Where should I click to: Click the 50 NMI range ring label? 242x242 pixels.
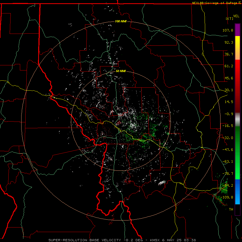121,71
